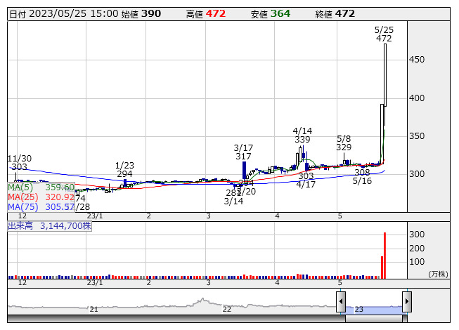Click the 5/16 308 low annotation
This screenshot has height=330, width=459.
tap(362, 176)
